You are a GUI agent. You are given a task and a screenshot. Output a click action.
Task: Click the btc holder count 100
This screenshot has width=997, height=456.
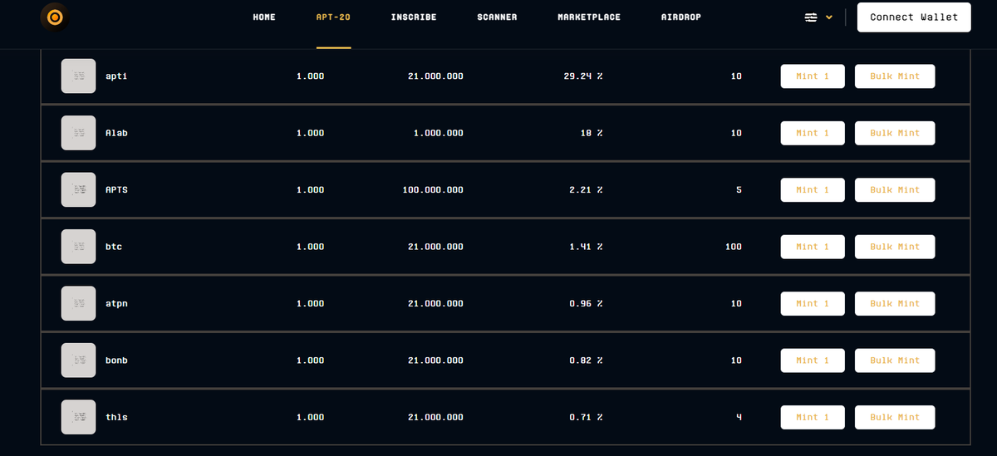734,247
